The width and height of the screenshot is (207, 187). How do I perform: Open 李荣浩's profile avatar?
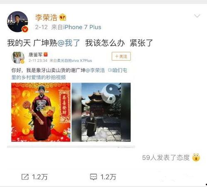pos(17,22)
